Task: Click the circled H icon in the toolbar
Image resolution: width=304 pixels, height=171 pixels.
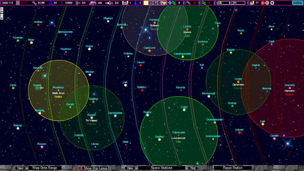Action: pyautogui.click(x=267, y=3)
